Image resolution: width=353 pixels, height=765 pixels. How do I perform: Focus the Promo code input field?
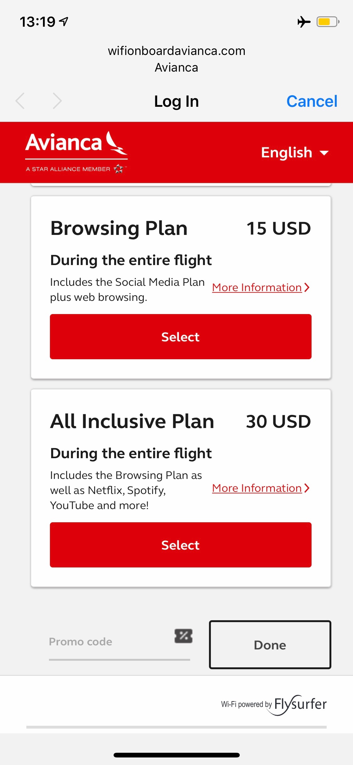click(110, 642)
